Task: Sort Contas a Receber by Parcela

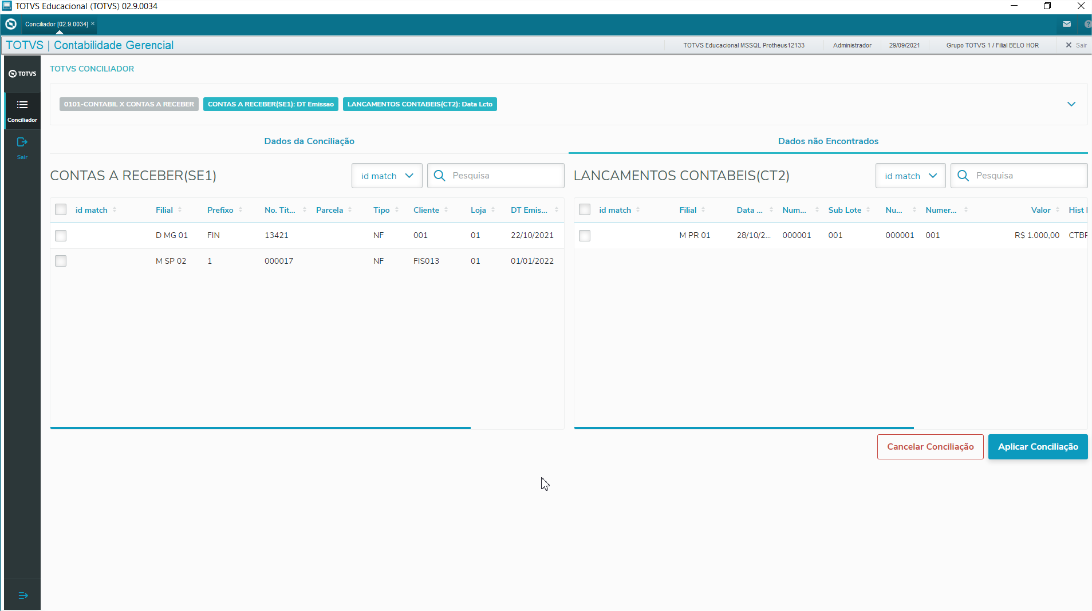Action: coord(350,210)
